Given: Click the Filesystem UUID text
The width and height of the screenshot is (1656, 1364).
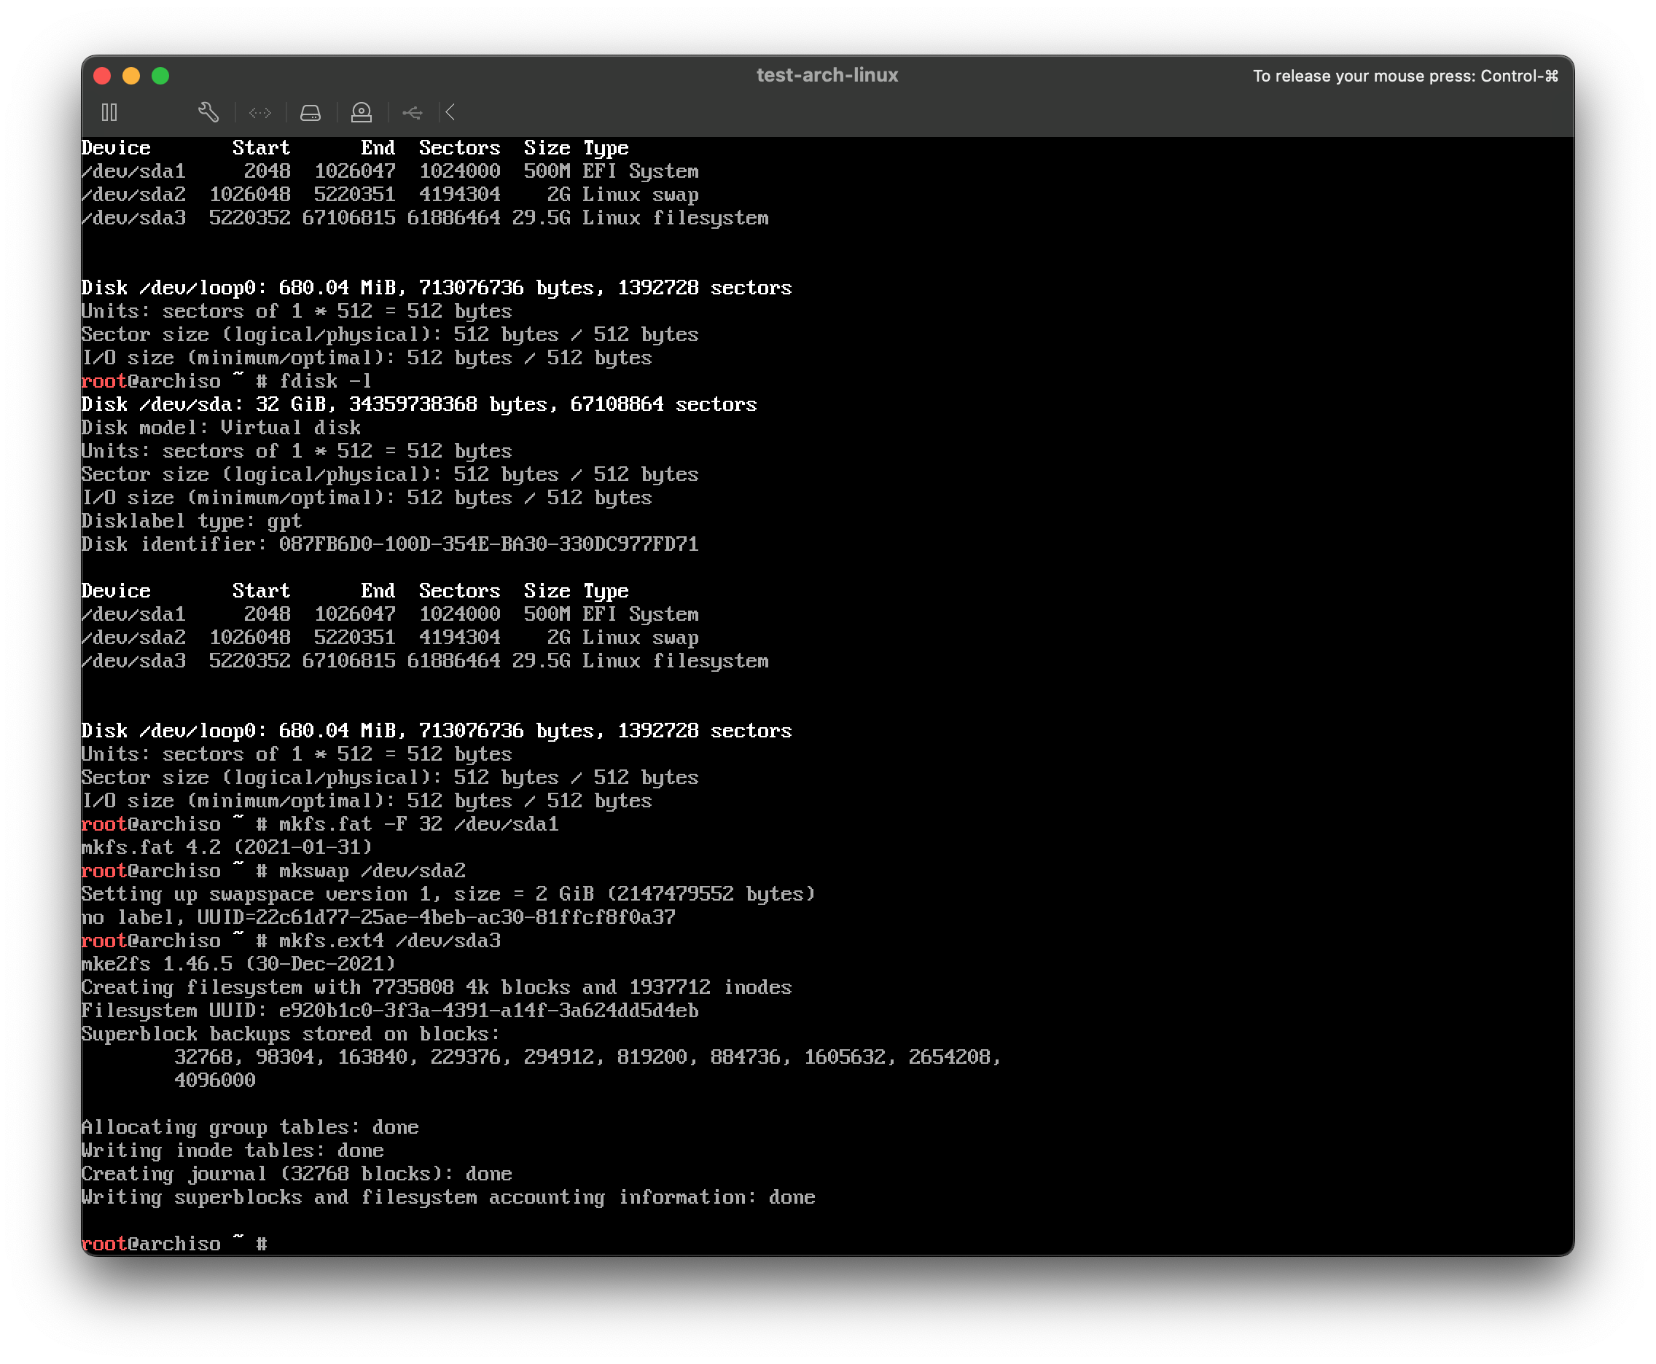Looking at the screenshot, I should click(388, 1011).
